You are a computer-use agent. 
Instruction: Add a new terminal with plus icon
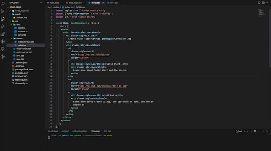[245, 131]
